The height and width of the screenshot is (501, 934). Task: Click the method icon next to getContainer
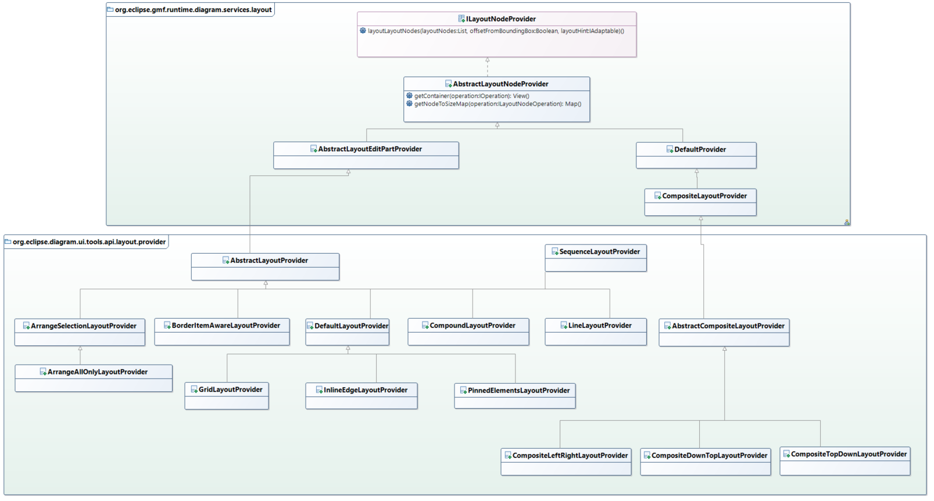(x=409, y=96)
